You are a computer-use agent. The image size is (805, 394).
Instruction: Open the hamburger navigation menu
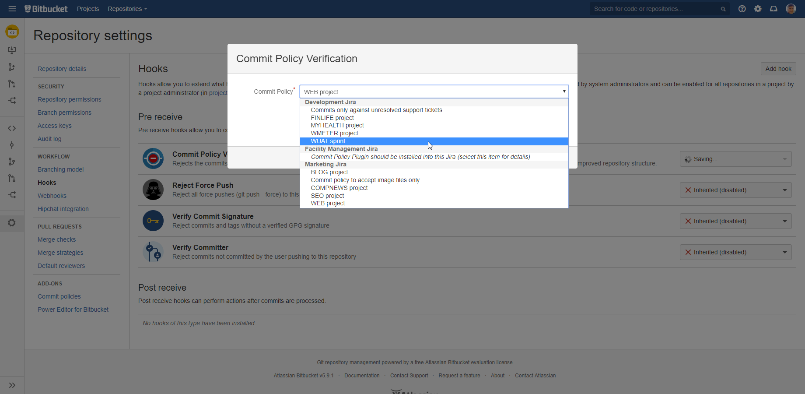coord(12,9)
